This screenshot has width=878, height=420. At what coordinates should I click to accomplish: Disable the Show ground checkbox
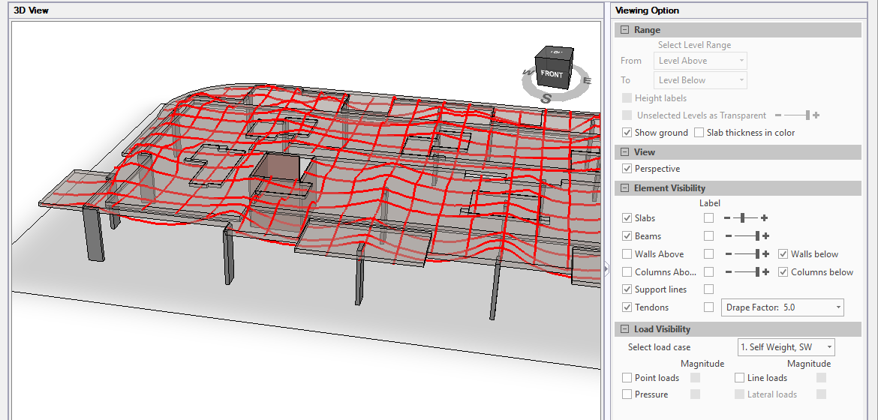(x=627, y=133)
